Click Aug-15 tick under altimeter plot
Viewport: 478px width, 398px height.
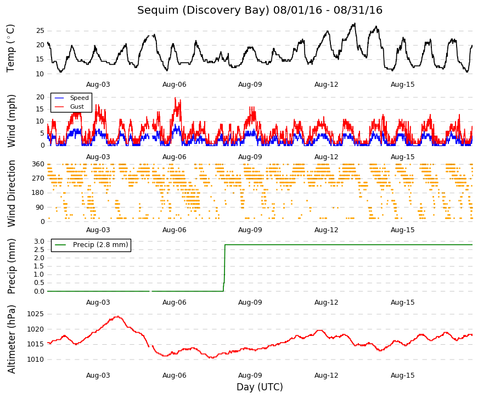402,375
